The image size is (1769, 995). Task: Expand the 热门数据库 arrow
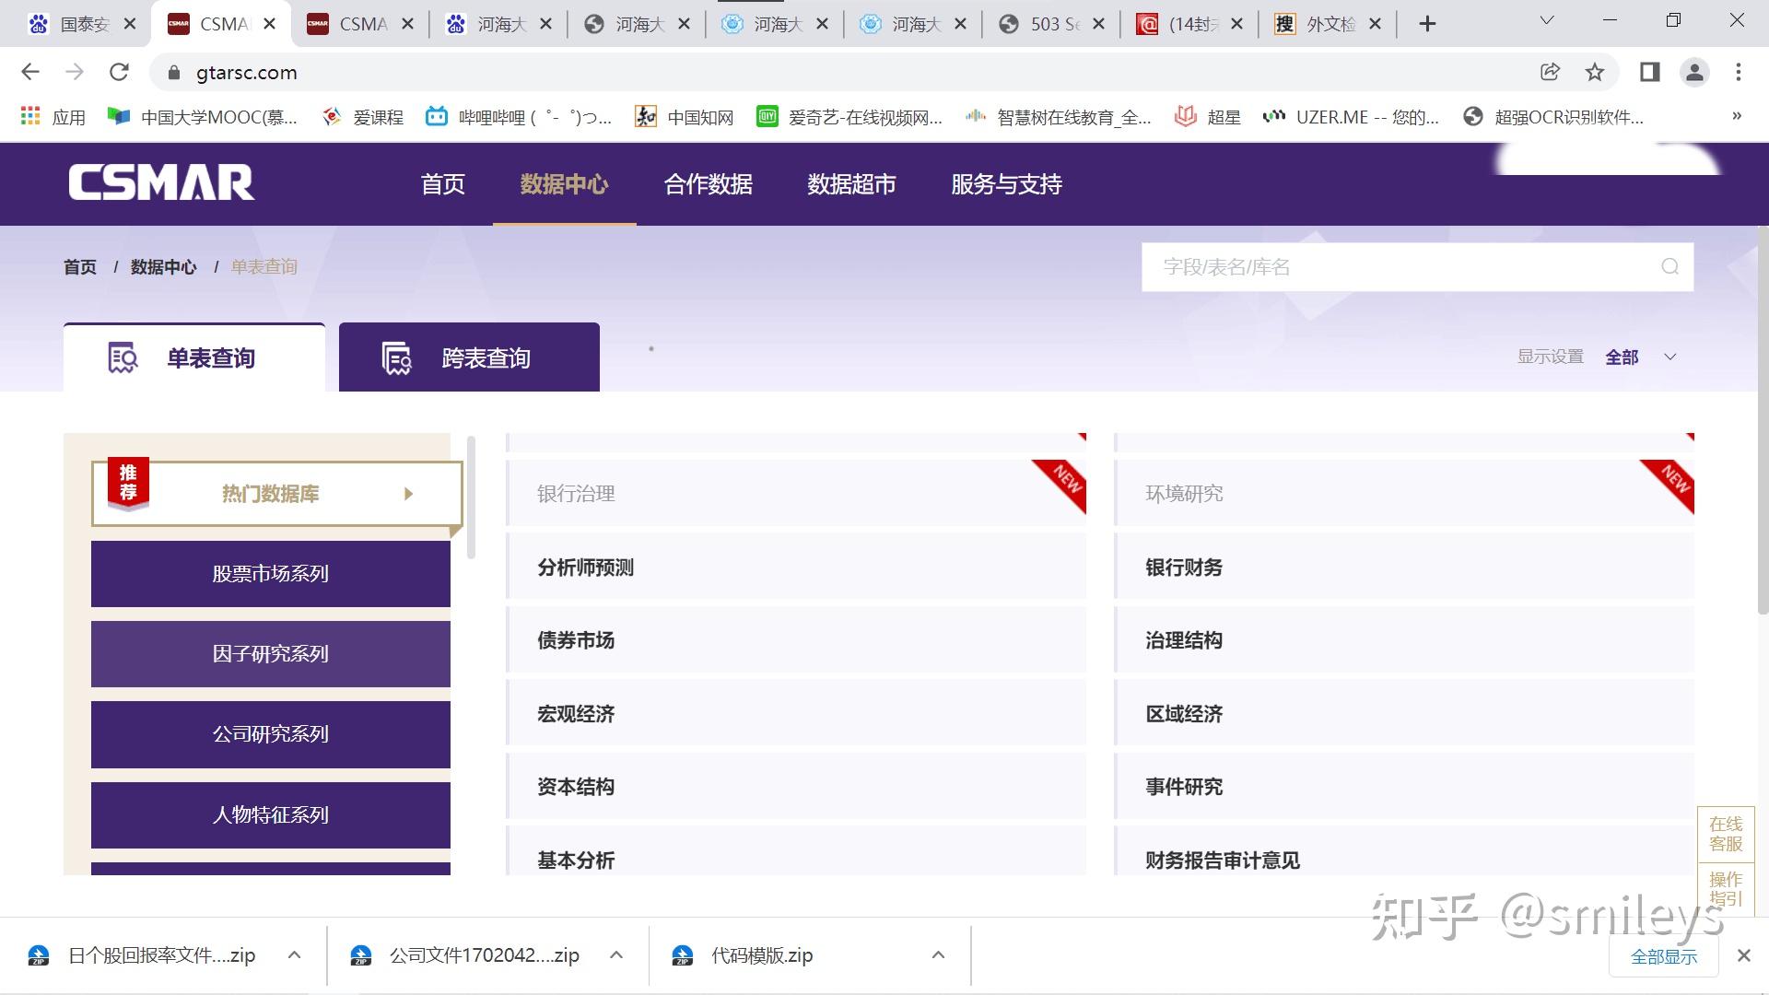click(409, 494)
